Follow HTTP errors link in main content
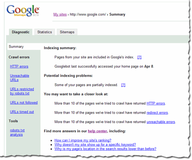 coord(156,103)
